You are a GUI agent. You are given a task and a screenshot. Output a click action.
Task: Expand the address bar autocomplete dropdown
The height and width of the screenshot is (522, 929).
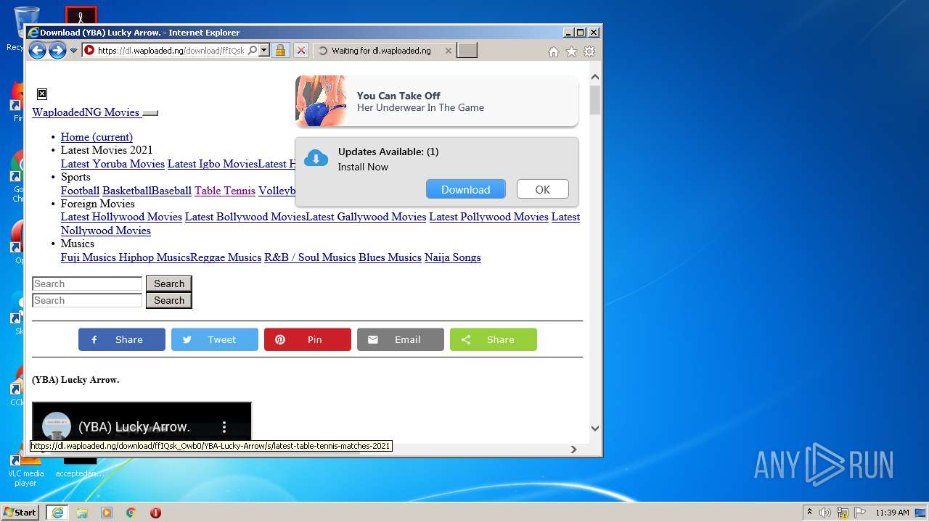pos(264,51)
